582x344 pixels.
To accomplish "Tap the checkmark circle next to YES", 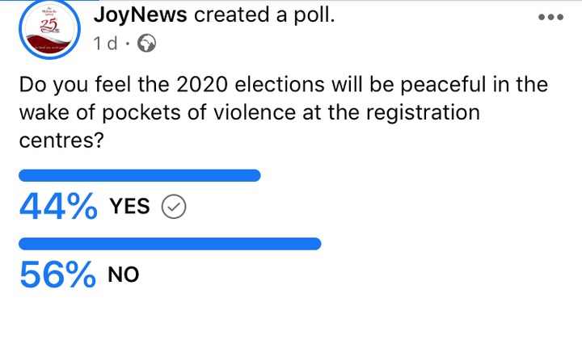I will pos(174,207).
